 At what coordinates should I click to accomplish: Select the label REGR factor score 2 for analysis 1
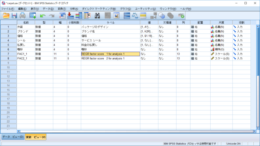pos(111,59)
